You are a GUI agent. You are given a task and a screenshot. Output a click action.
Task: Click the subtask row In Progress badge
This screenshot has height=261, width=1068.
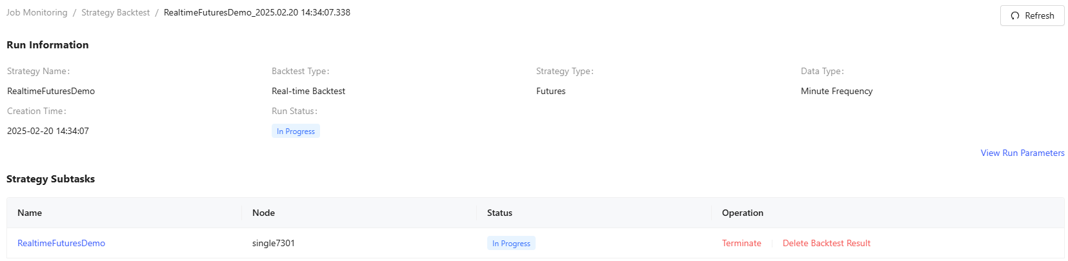[x=511, y=244]
